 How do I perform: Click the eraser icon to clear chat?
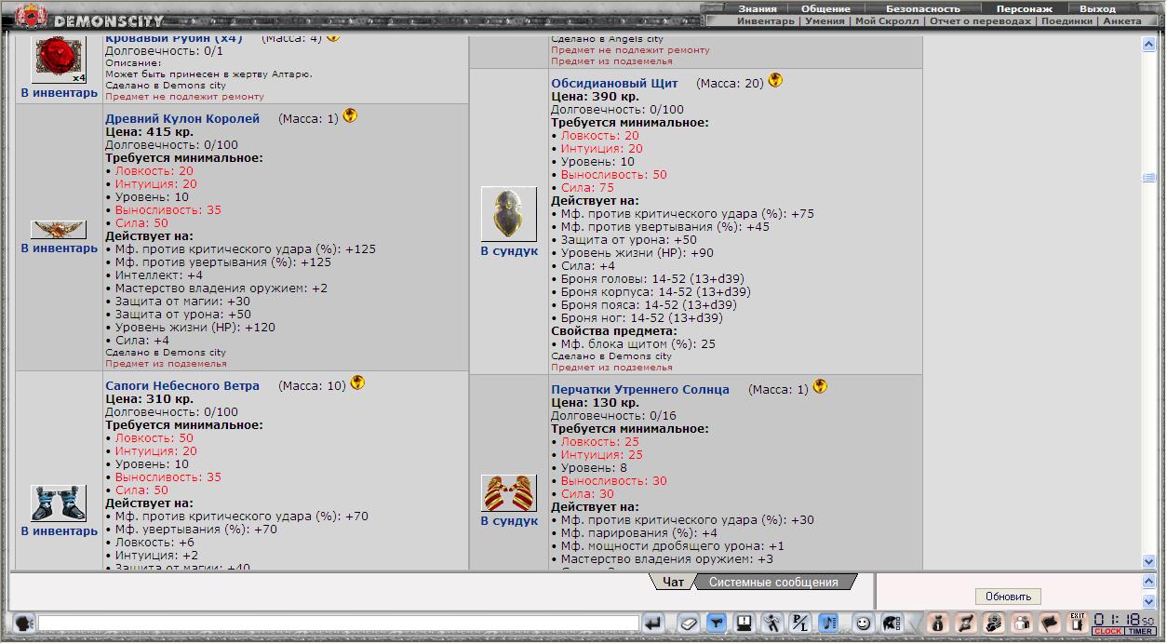tap(688, 623)
